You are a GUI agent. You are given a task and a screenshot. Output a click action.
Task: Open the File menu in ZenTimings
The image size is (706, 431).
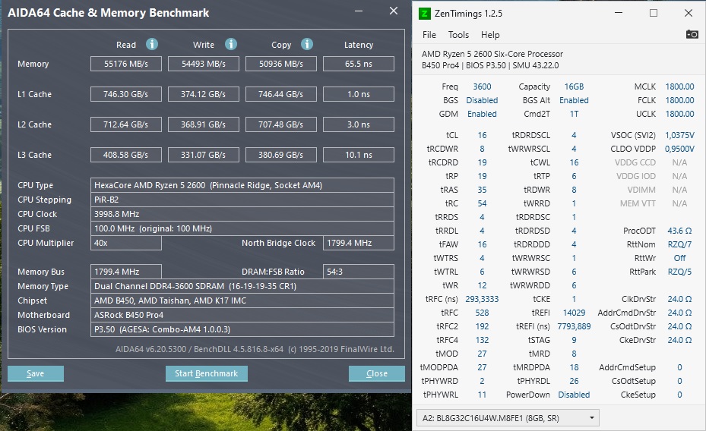[x=429, y=35]
